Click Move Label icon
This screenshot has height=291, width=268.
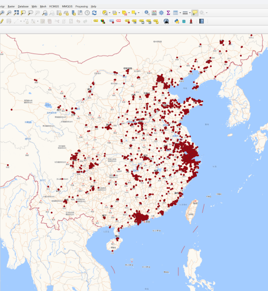tap(142, 21)
